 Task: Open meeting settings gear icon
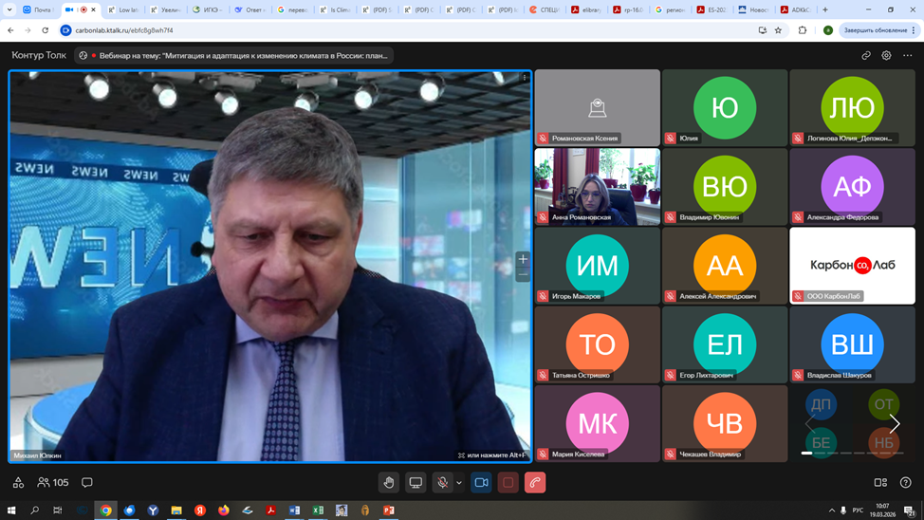coord(887,56)
